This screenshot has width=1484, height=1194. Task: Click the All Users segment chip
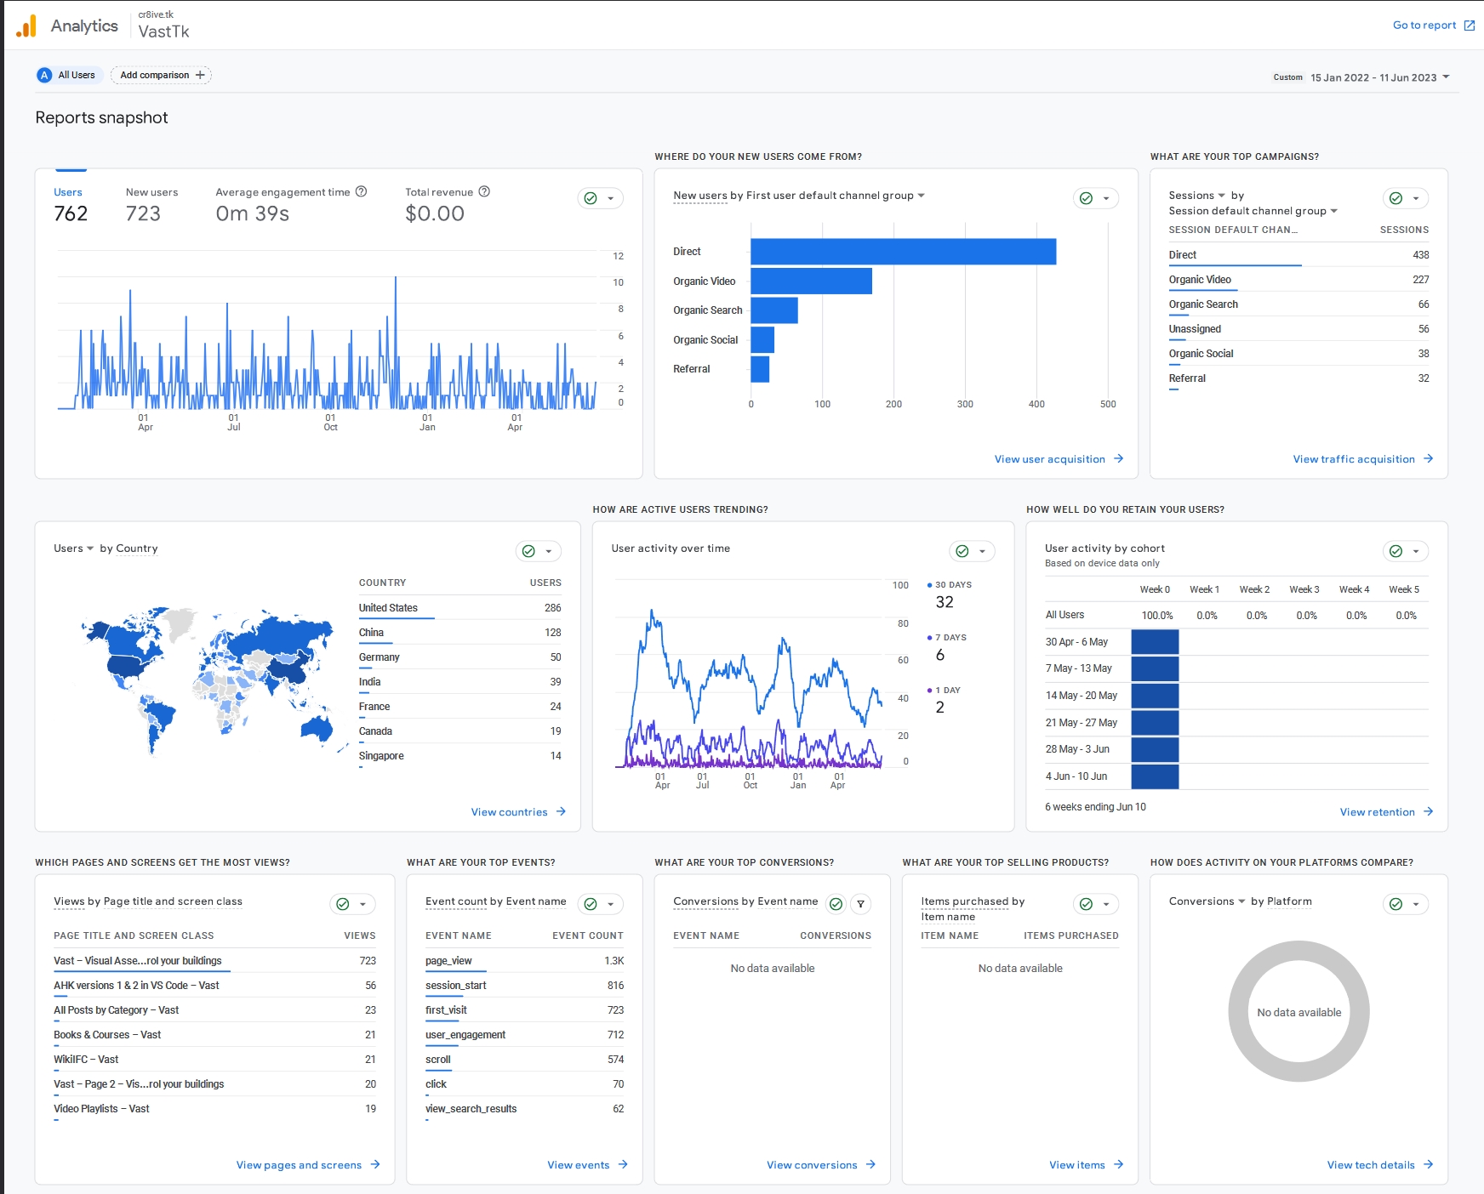(69, 75)
